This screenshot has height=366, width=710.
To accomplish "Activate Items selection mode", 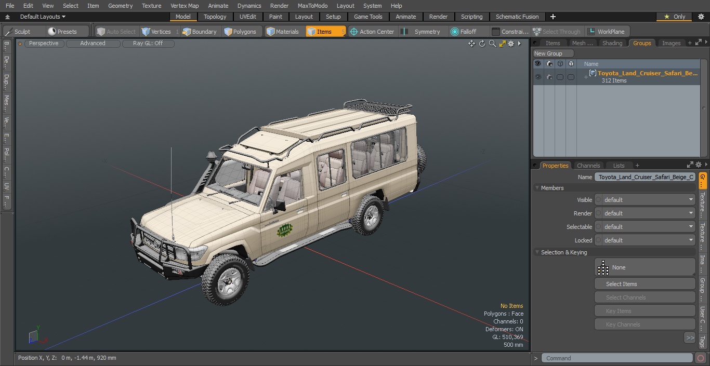I will click(325, 32).
